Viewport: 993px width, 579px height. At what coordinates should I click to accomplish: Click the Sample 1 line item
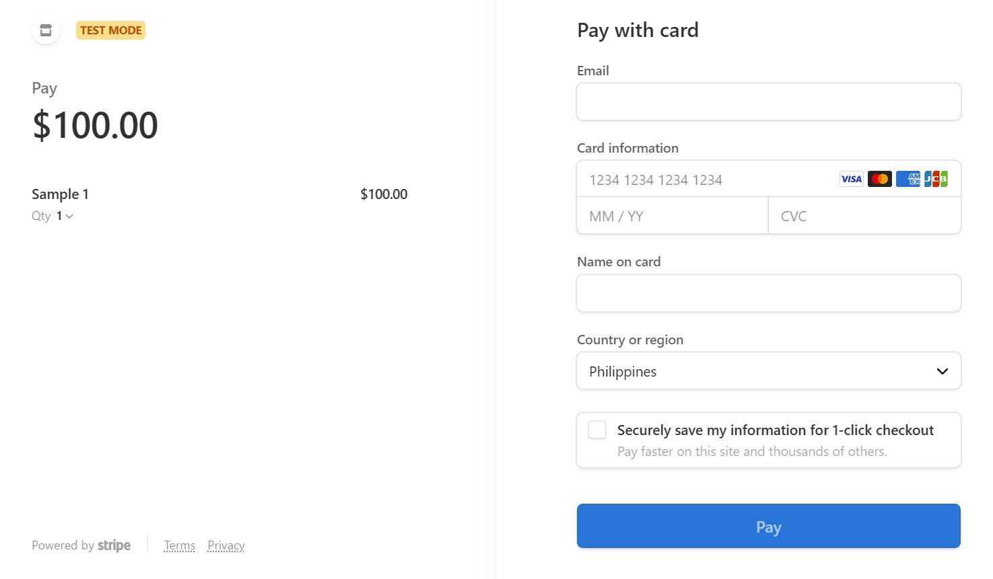60,194
